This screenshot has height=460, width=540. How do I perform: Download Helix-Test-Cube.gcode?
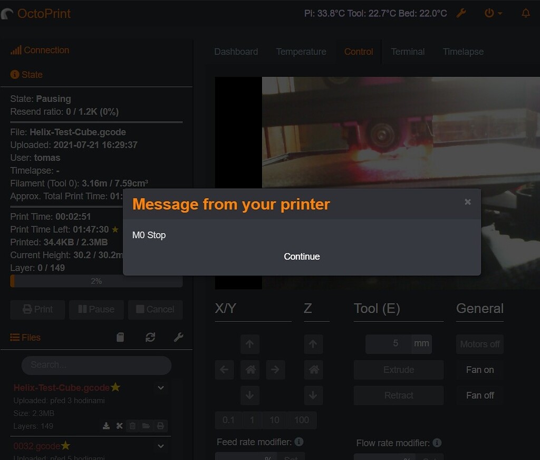click(x=105, y=426)
